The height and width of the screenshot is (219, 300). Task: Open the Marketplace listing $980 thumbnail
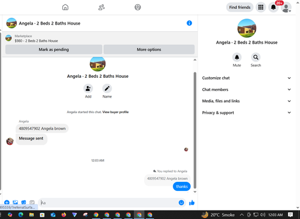pyautogui.click(x=8, y=38)
